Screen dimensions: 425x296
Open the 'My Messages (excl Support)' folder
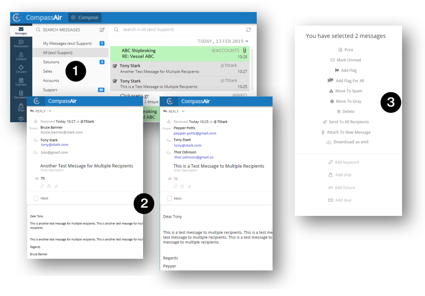point(70,43)
